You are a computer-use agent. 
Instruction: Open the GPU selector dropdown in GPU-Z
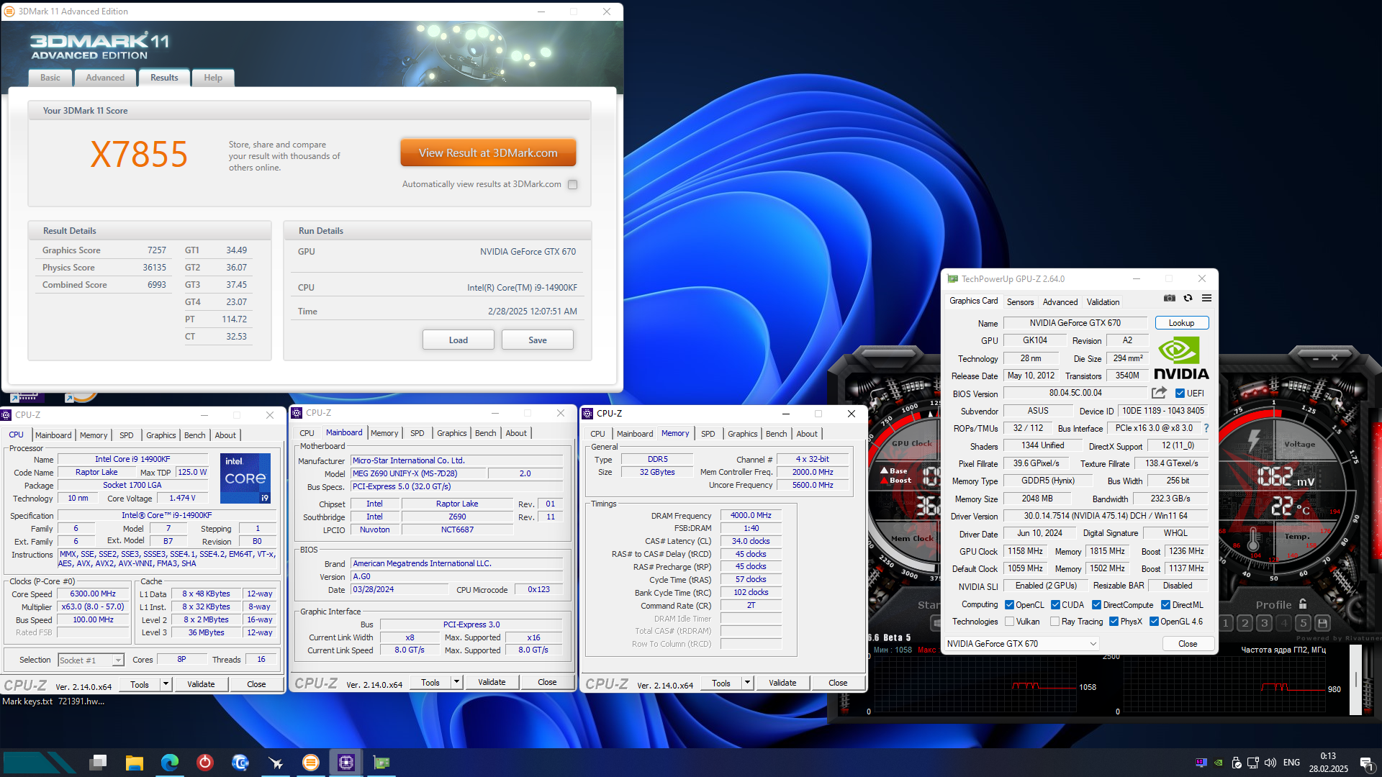(1021, 644)
